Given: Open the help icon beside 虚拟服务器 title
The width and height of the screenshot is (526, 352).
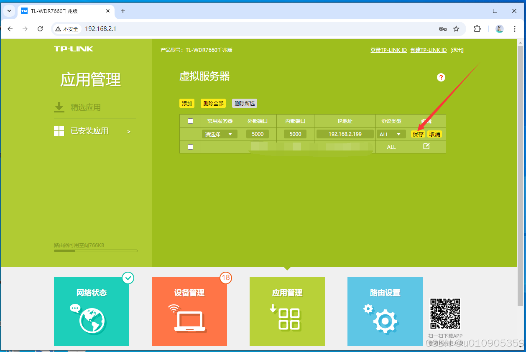Looking at the screenshot, I should pyautogui.click(x=441, y=77).
